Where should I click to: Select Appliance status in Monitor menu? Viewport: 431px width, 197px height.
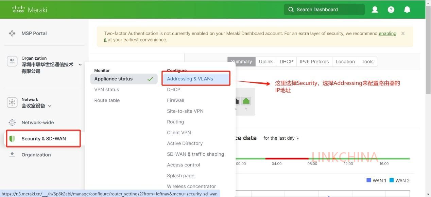pyautogui.click(x=124, y=79)
